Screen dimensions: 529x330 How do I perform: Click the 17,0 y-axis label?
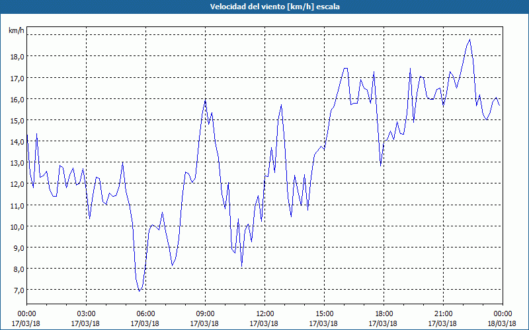coord(17,78)
